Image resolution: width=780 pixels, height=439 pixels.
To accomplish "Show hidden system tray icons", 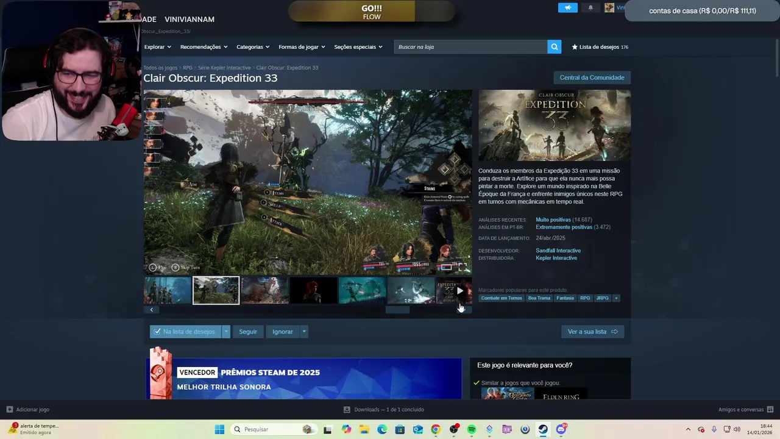I will tap(688, 429).
